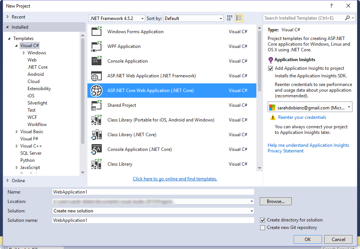
Task: Switch to medium icons list view
Action: 239,18
